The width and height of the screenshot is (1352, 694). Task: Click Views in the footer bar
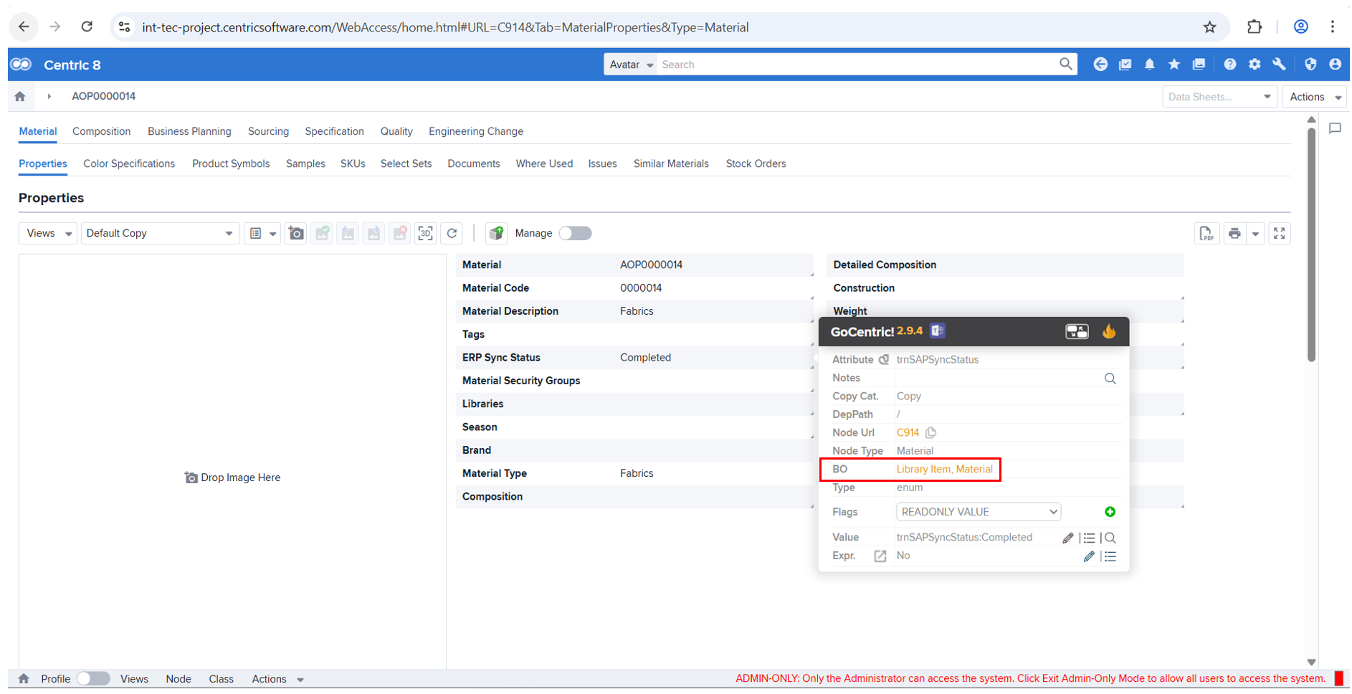pos(134,679)
